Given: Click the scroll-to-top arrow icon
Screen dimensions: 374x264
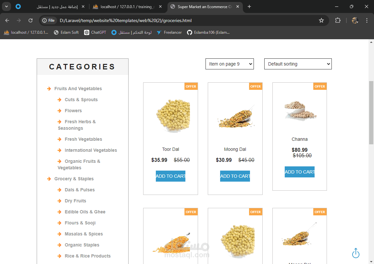Looking at the screenshot, I should [x=355, y=253].
